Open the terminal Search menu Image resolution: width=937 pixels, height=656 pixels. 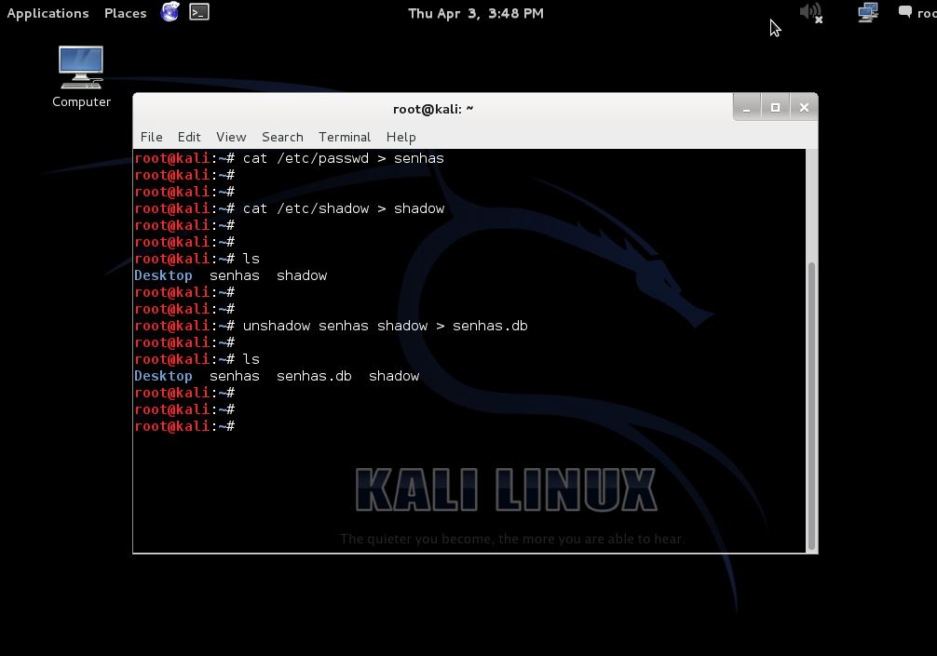point(282,138)
